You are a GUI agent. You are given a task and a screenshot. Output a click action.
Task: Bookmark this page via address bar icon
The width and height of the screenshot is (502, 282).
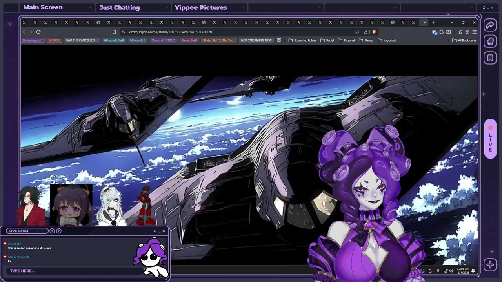pyautogui.click(x=114, y=32)
